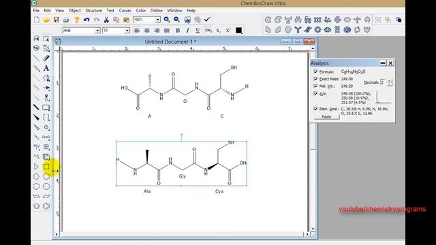
Task: Select the Text tool
Action: [x=46, y=68]
